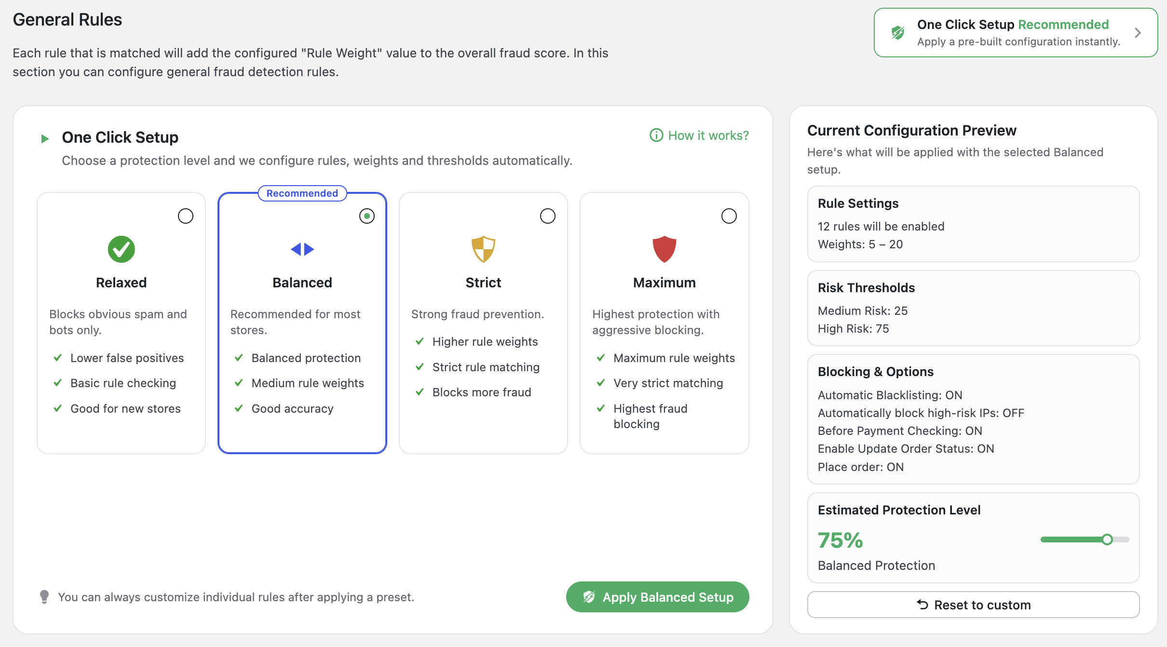Click 'Automatic Blacklisting: ON' text
Screen dimensions: 1167x647
coord(890,395)
